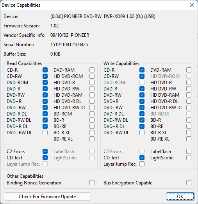Viewport: 198px width, 204px height.
Task: Toggle BD-RE XL checkbox under Write Capabilities
Action: pos(189,139)
